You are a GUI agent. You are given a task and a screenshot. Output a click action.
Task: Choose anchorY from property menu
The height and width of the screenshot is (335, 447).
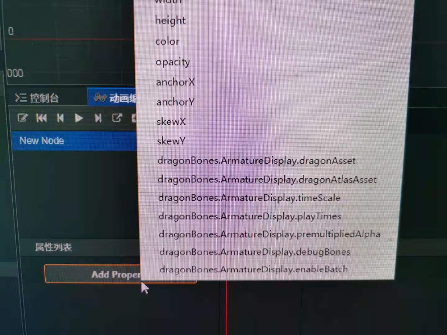175,102
